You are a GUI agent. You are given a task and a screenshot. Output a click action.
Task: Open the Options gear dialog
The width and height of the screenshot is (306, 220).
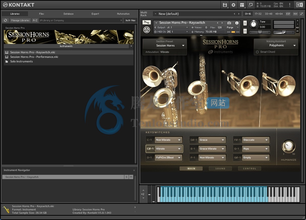click(233, 5)
